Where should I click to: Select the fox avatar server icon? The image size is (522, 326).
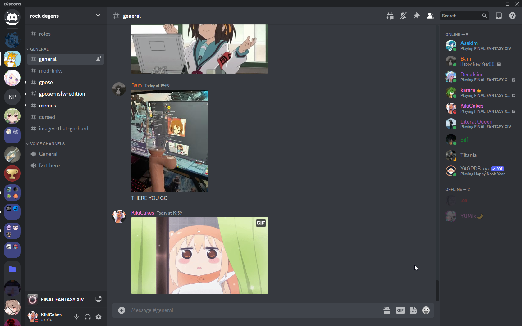(x=12, y=59)
